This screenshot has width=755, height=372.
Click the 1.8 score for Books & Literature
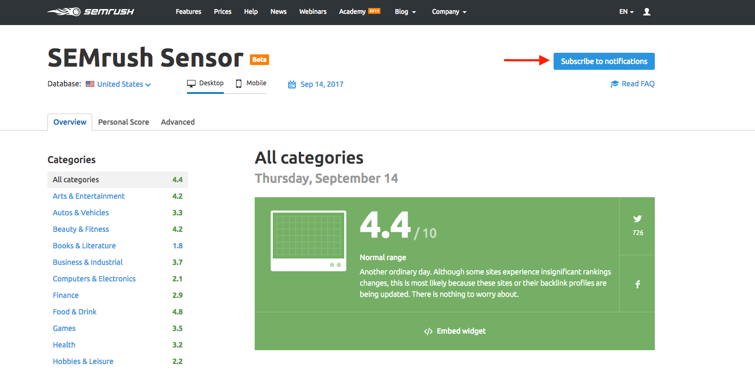[x=177, y=246]
